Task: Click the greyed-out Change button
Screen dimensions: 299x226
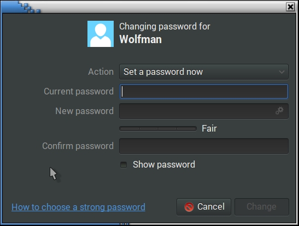Action: point(262,207)
